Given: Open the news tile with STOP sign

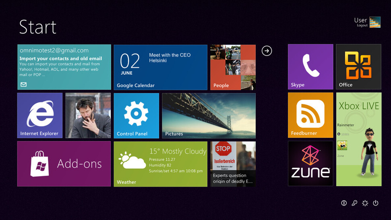Looking at the screenshot, I should point(233,164).
